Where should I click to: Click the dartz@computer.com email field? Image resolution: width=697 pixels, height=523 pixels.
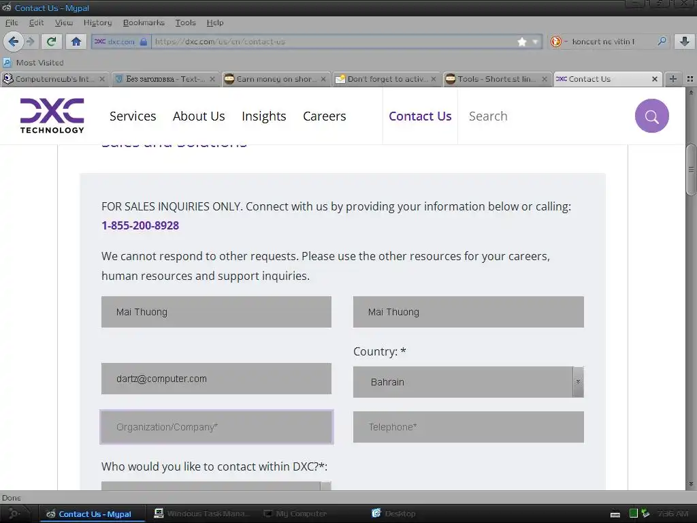pos(216,379)
